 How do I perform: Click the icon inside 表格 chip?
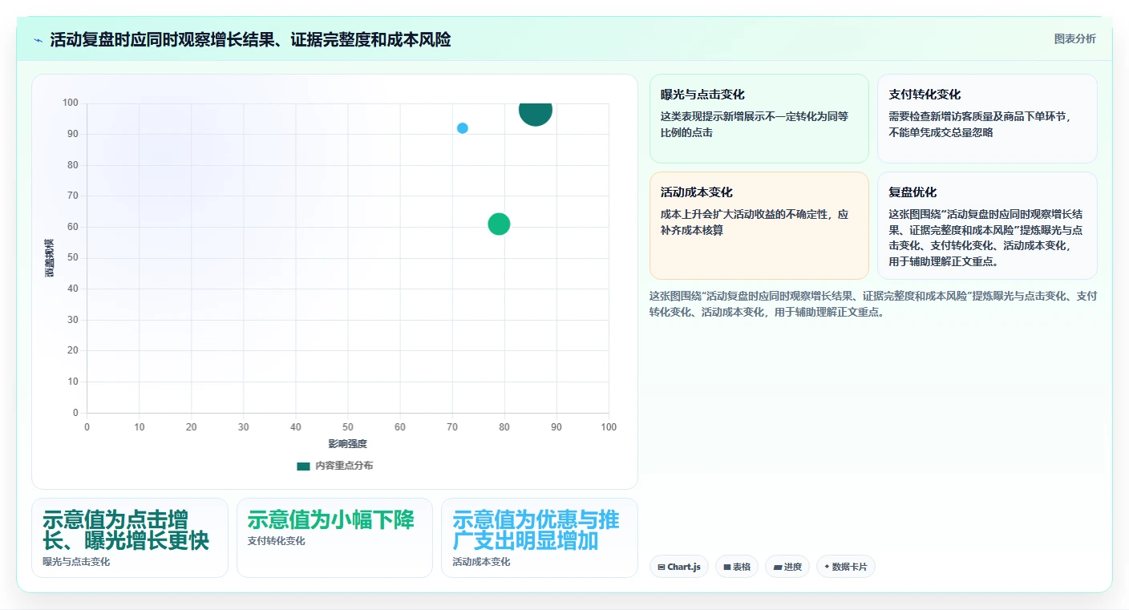click(x=727, y=567)
